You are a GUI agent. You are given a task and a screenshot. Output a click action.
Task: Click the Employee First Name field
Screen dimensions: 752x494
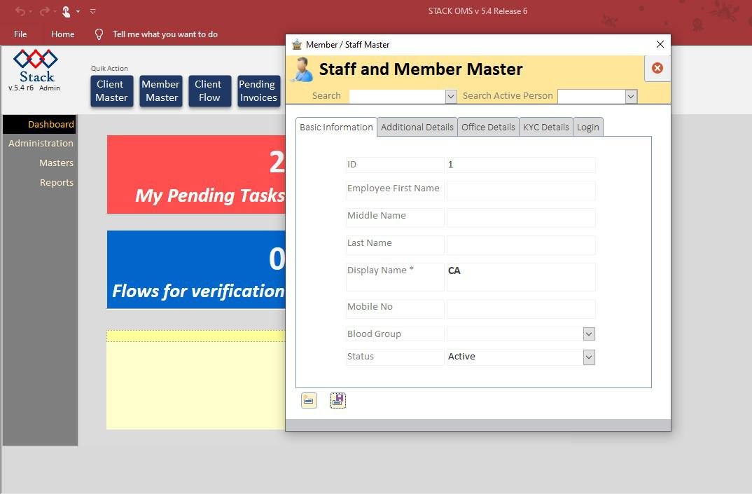521,191
